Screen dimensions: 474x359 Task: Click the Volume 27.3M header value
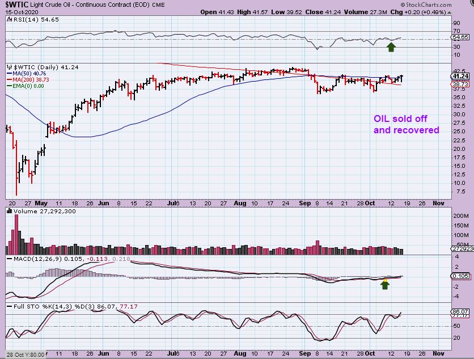pyautogui.click(x=365, y=12)
